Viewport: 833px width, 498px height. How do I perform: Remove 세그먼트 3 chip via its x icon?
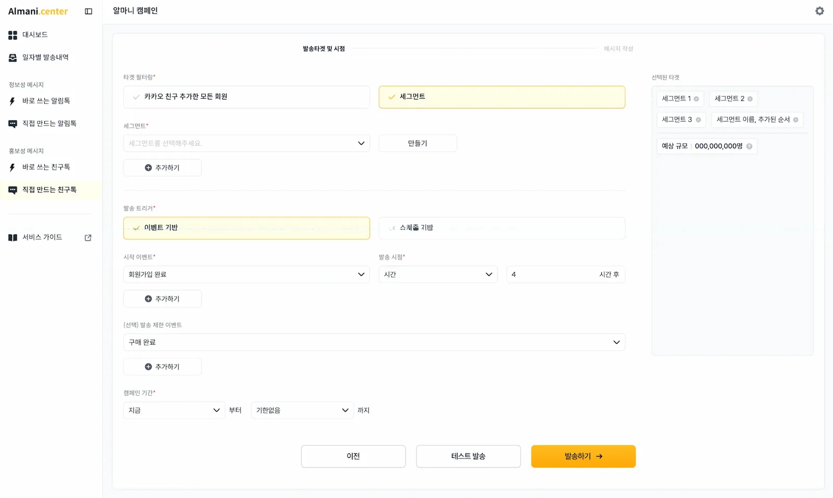(698, 120)
